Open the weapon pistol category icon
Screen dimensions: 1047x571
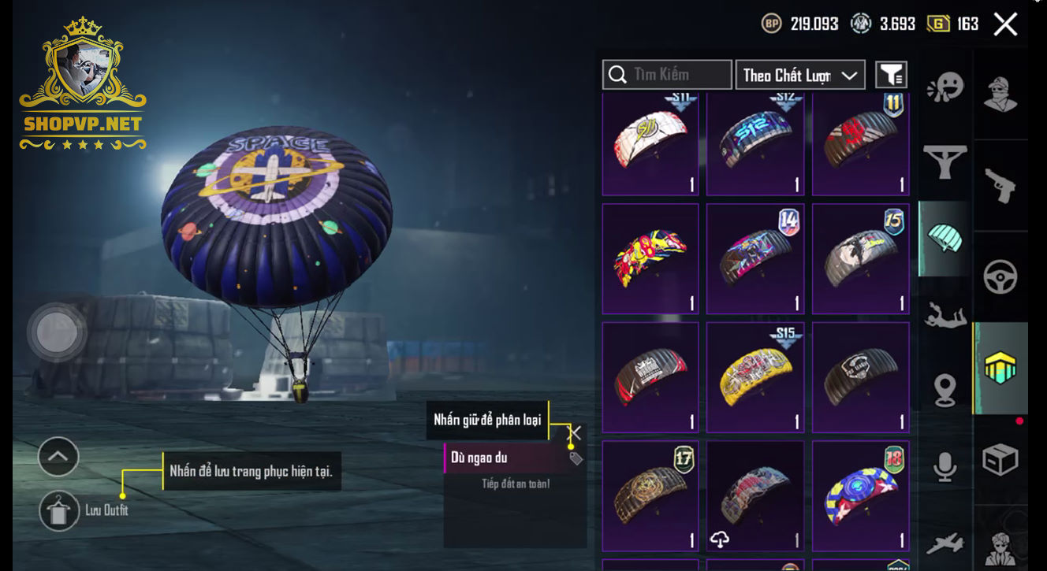tap(1000, 186)
